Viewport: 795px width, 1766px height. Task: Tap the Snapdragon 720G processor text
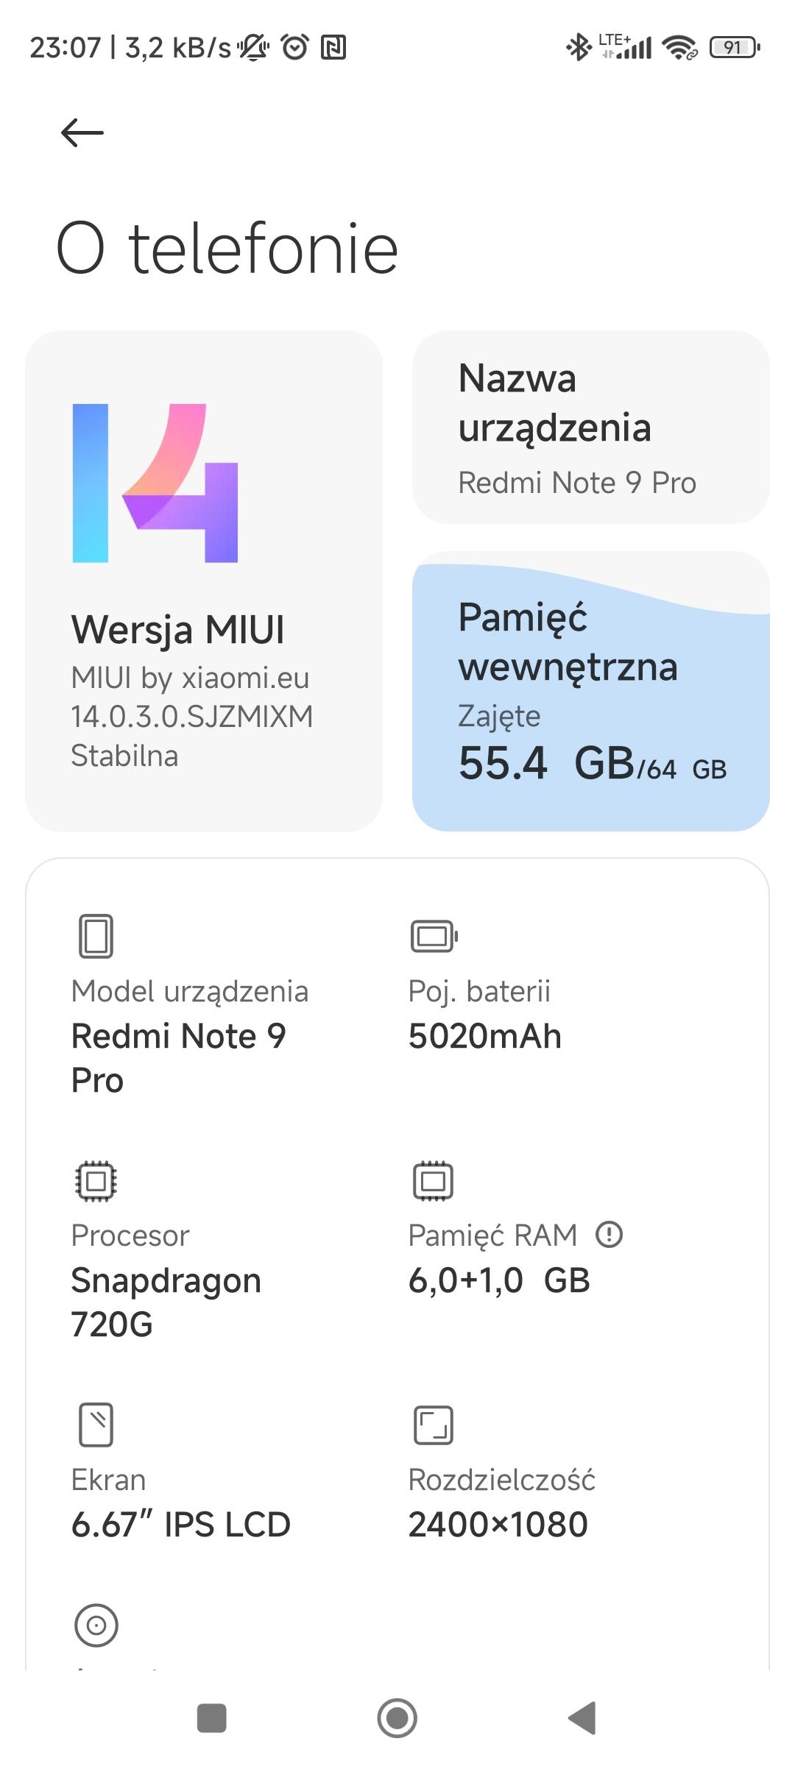click(x=166, y=1302)
